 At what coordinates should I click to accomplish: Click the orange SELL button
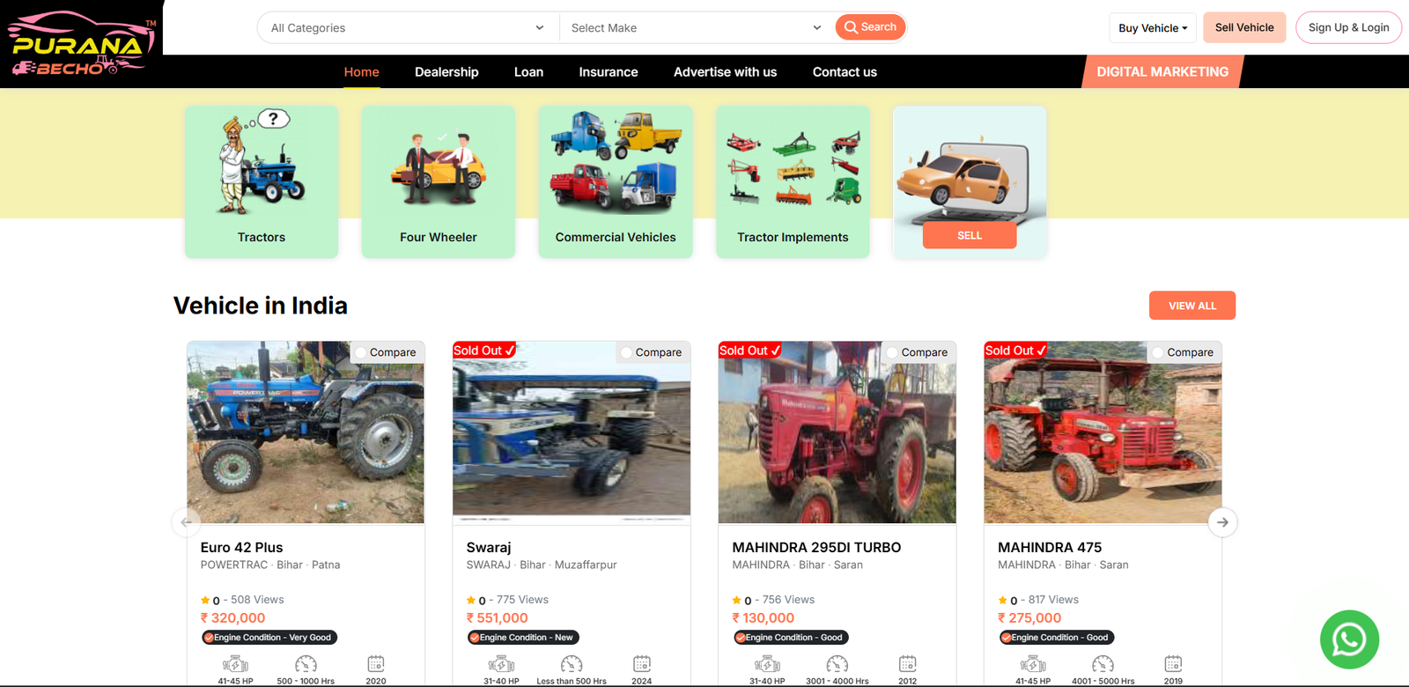tap(970, 235)
